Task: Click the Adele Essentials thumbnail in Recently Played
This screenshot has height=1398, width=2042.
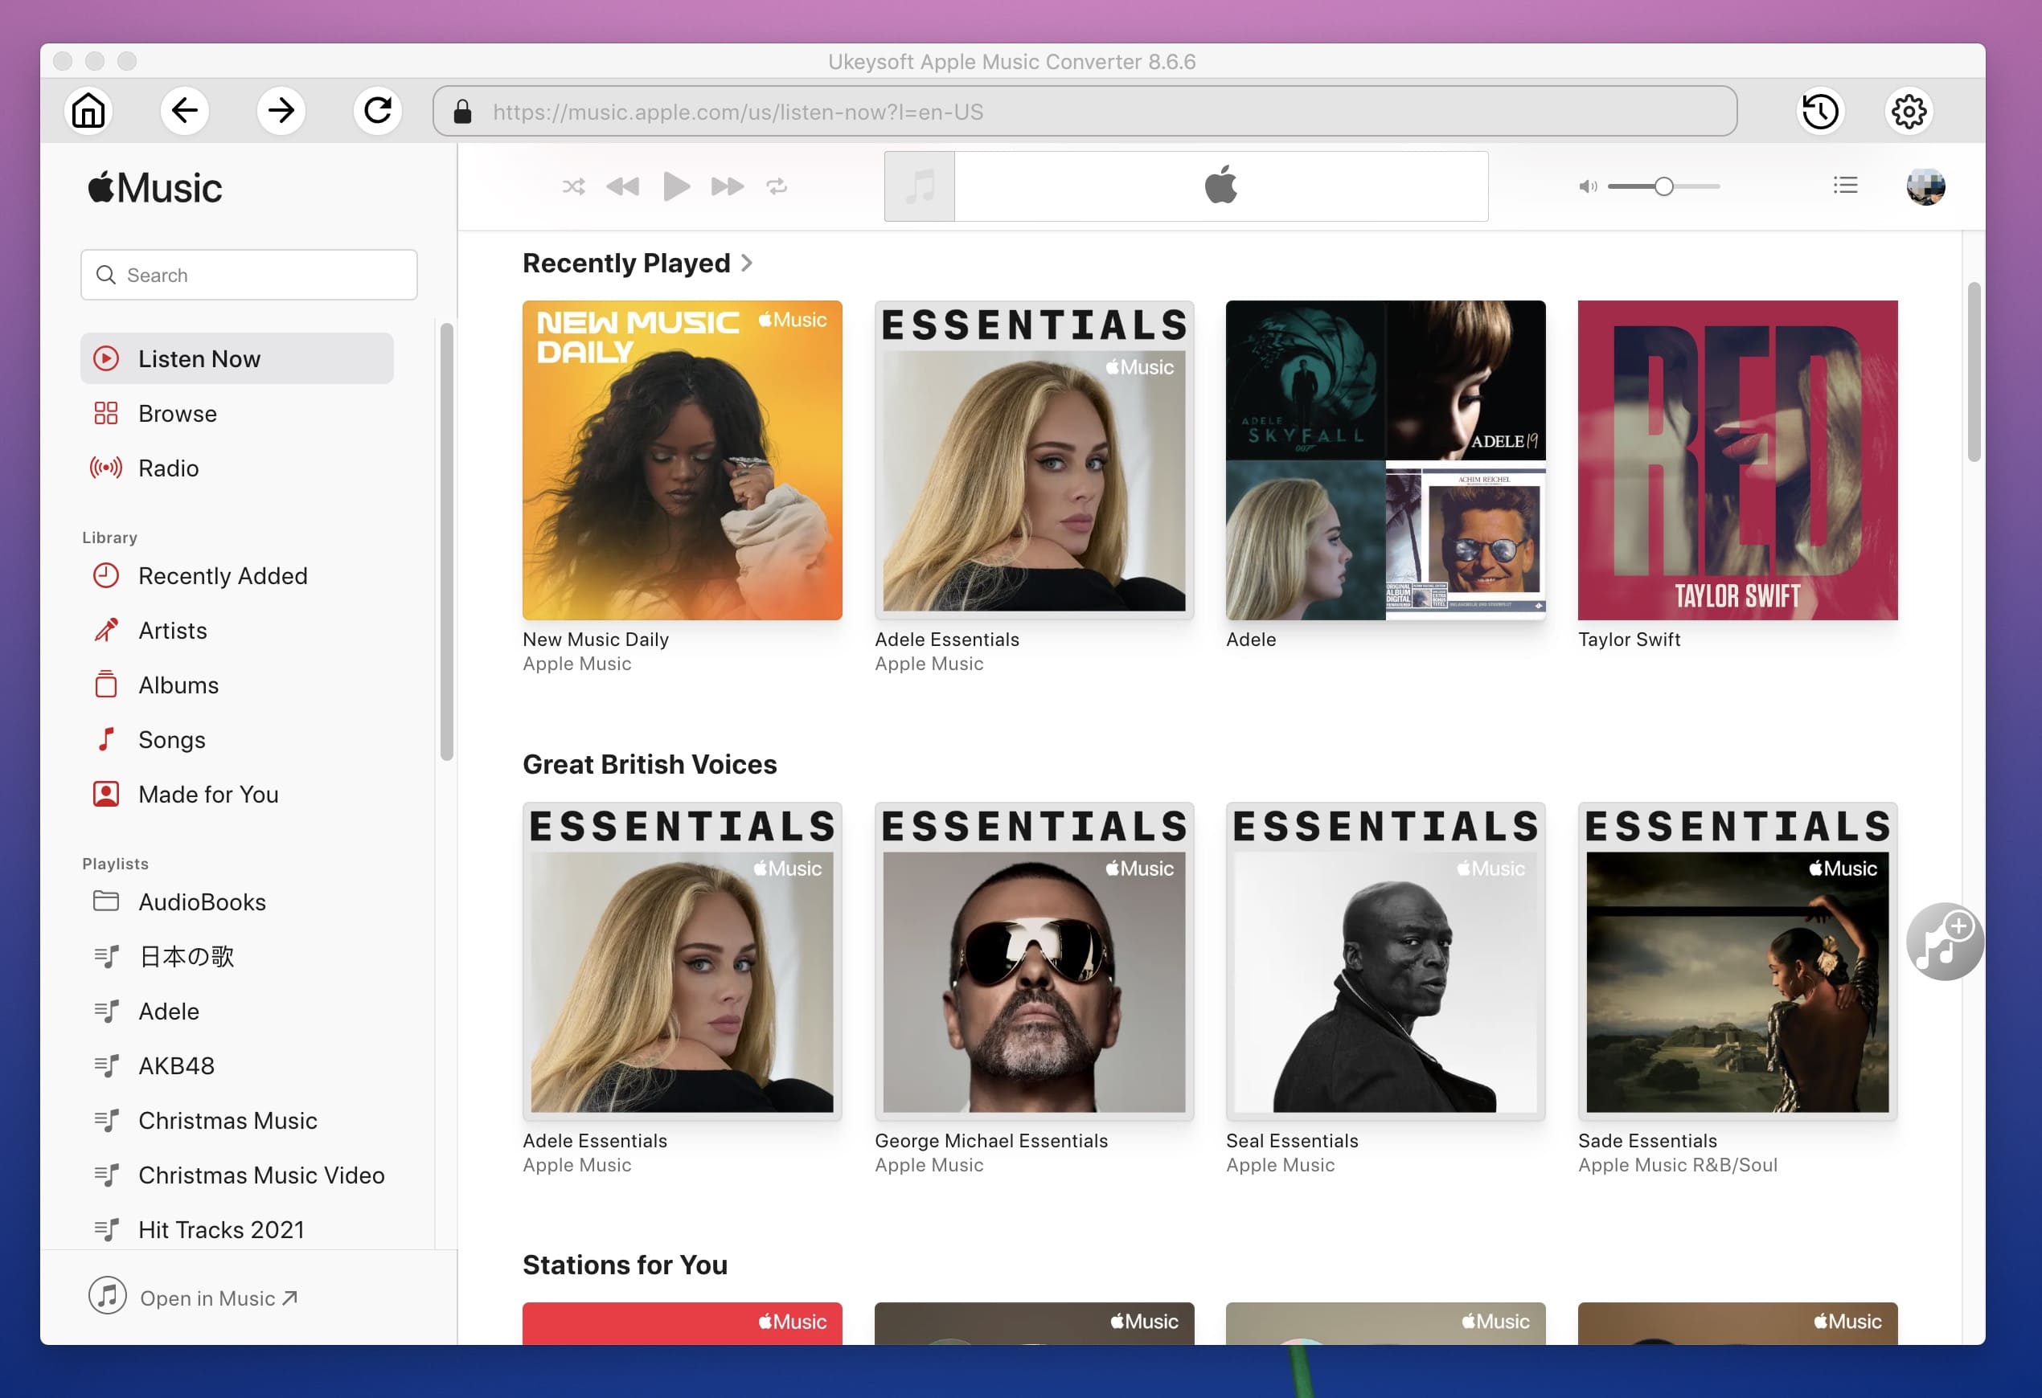Action: pyautogui.click(x=1033, y=459)
